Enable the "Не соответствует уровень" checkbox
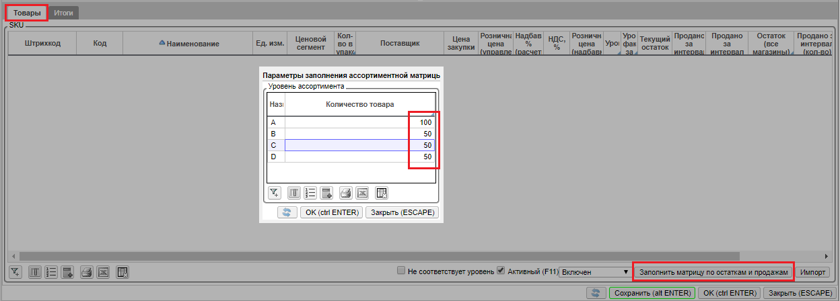 (402, 271)
